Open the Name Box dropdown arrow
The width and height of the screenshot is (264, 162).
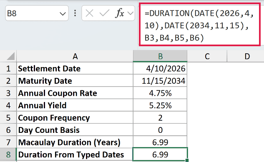(x=63, y=14)
